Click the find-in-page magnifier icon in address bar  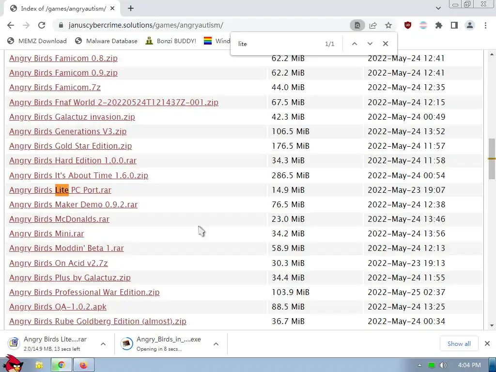357,25
